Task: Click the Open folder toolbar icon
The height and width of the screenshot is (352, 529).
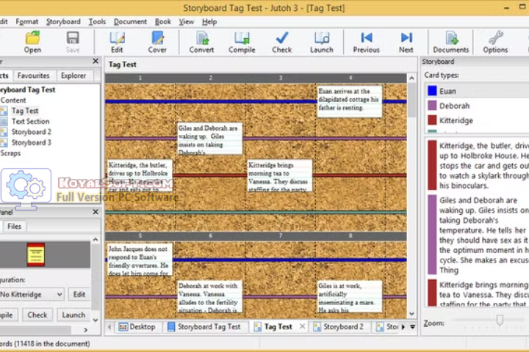Action: tap(32, 42)
